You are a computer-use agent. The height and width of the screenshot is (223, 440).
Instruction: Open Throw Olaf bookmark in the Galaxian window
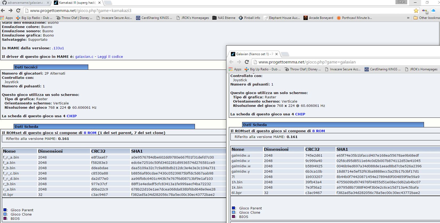point(303,69)
